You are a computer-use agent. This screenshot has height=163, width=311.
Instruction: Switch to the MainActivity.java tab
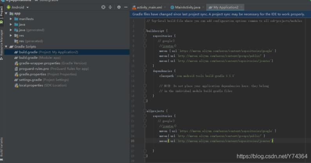188,7
